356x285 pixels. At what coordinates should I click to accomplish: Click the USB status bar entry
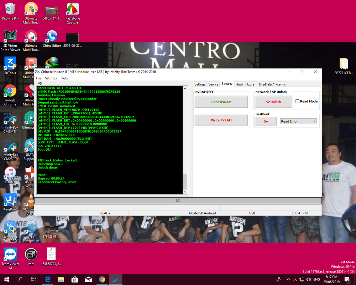pyautogui.click(x=252, y=213)
